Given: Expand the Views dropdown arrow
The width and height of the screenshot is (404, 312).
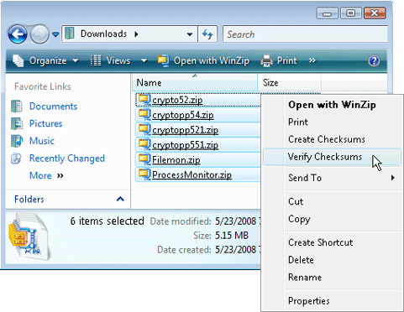Looking at the screenshot, I should click(144, 60).
